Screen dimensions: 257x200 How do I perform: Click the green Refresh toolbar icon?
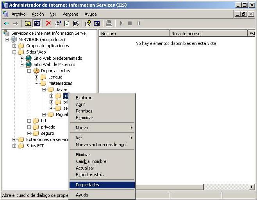click(x=67, y=23)
